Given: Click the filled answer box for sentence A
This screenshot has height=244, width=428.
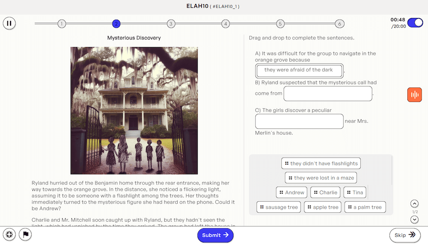Looking at the screenshot, I should pyautogui.click(x=300, y=71).
